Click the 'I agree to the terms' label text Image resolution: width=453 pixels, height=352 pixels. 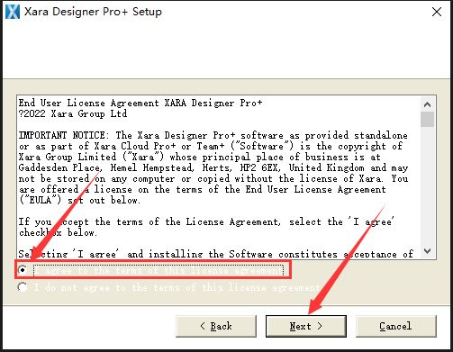[x=159, y=270]
